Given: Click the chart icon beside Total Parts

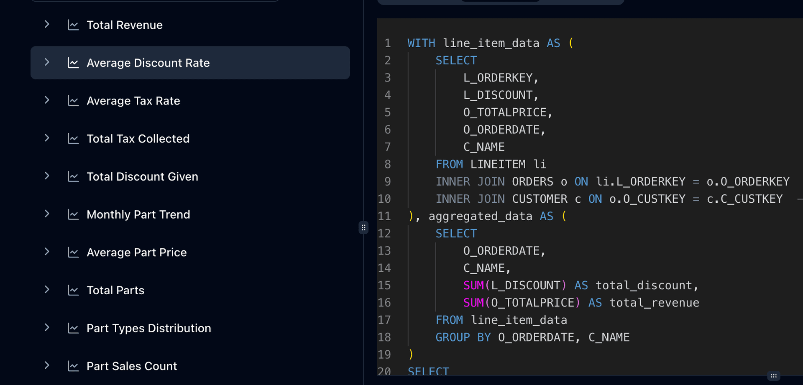Looking at the screenshot, I should click(73, 291).
